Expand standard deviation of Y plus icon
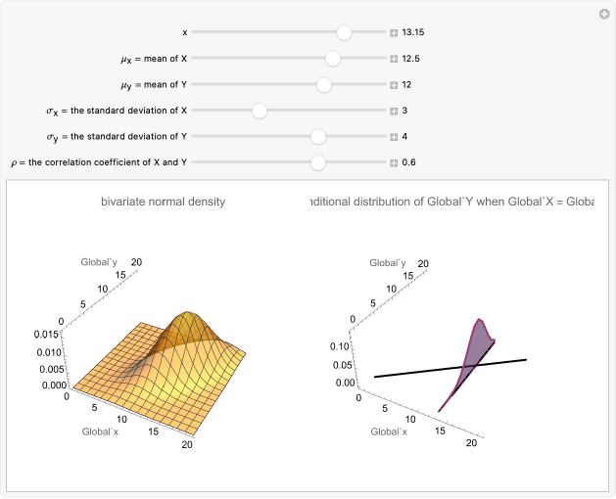This screenshot has width=616, height=499. point(394,137)
